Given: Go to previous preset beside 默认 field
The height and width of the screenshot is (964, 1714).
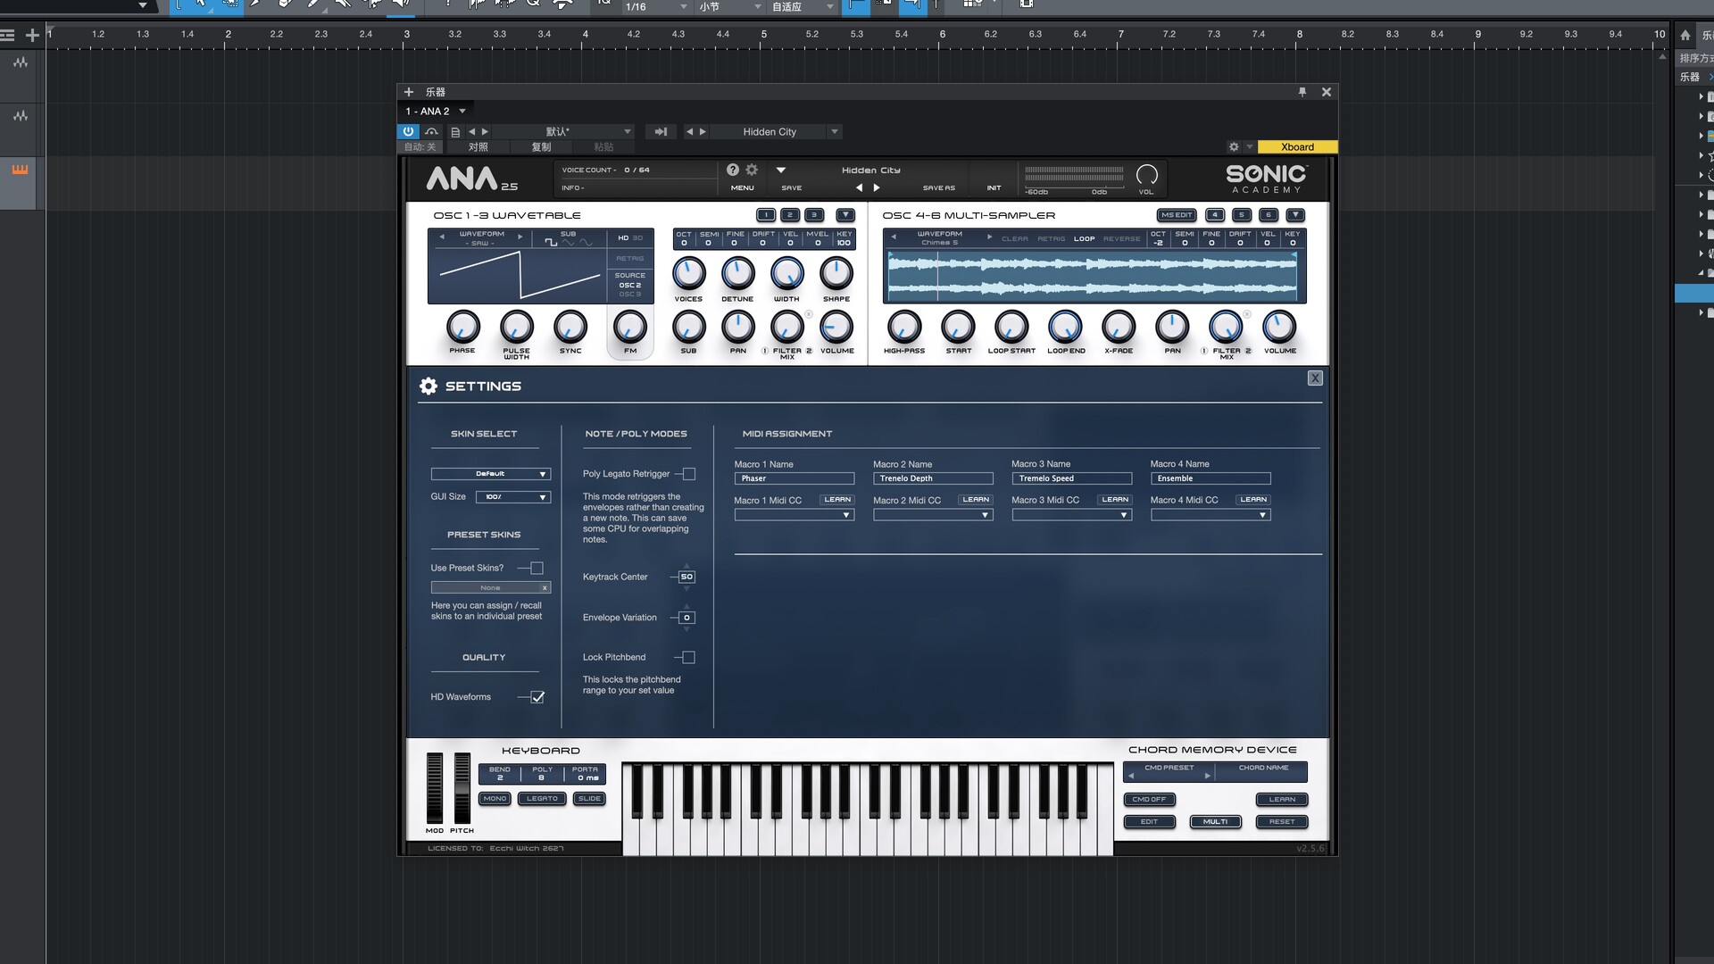Looking at the screenshot, I should coord(472,131).
